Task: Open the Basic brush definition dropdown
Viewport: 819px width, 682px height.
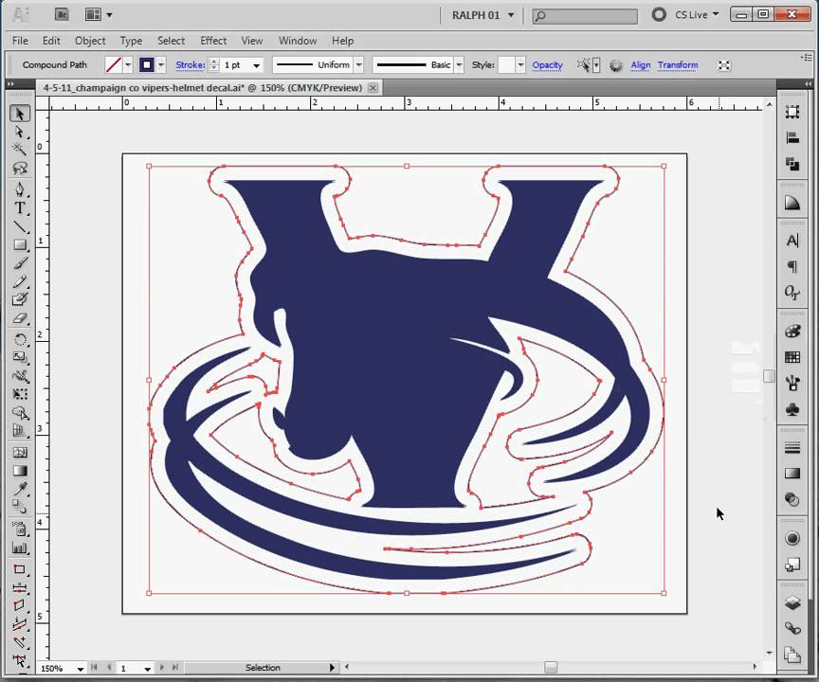Action: (459, 65)
